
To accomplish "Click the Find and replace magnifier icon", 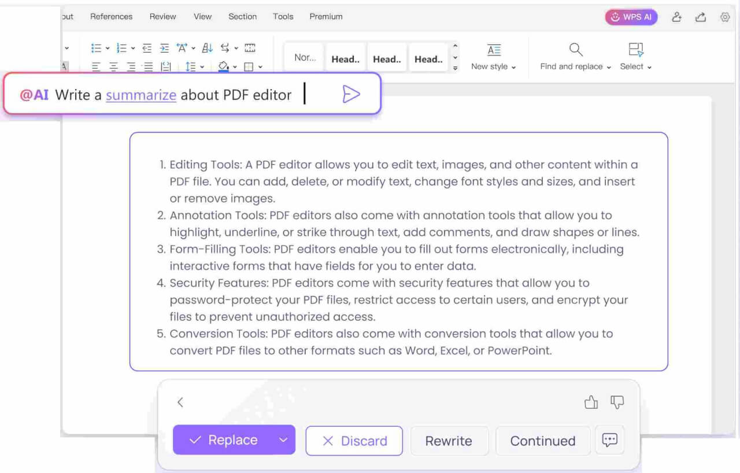I will click(x=576, y=50).
